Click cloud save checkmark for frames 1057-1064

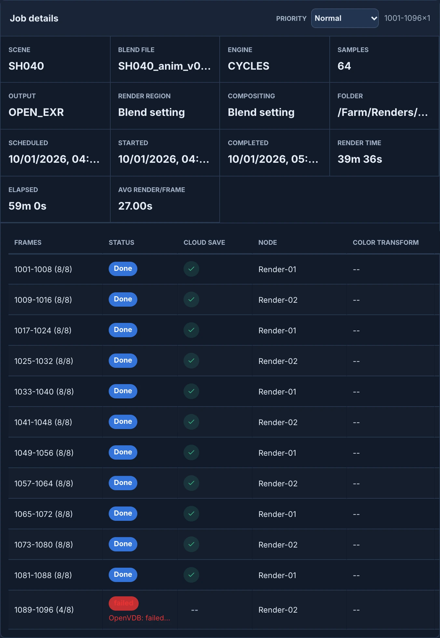pos(191,483)
